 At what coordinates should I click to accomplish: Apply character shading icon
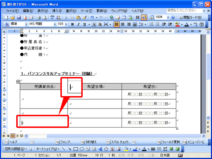[x=100, y=24]
